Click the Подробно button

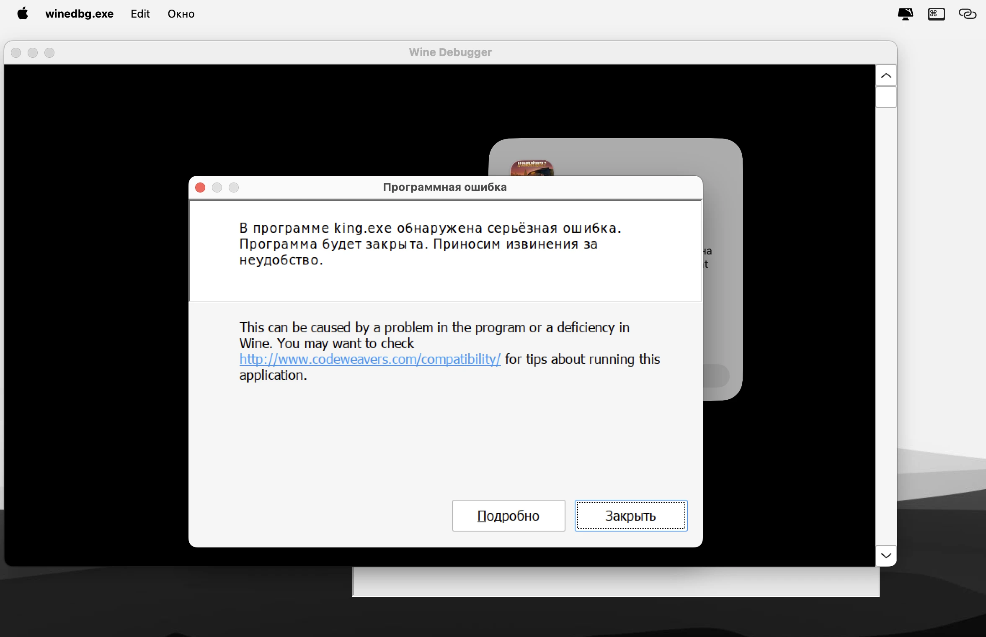(508, 515)
